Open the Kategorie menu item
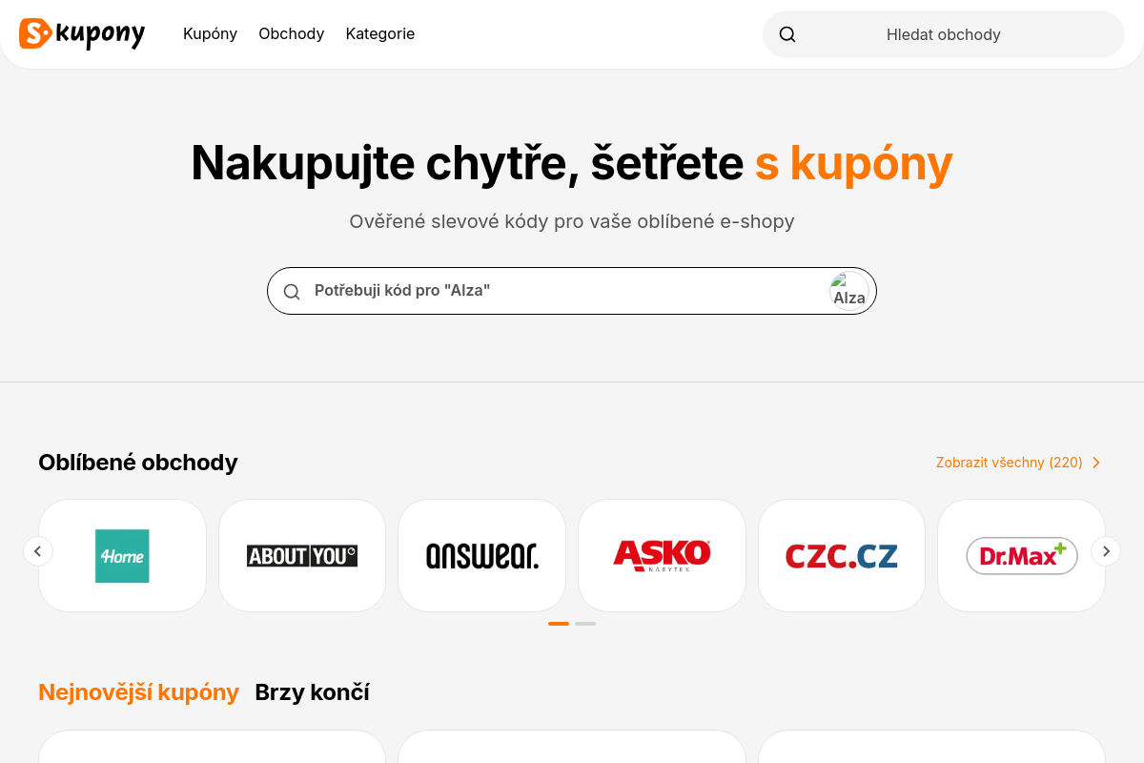The height and width of the screenshot is (763, 1144). [x=379, y=33]
